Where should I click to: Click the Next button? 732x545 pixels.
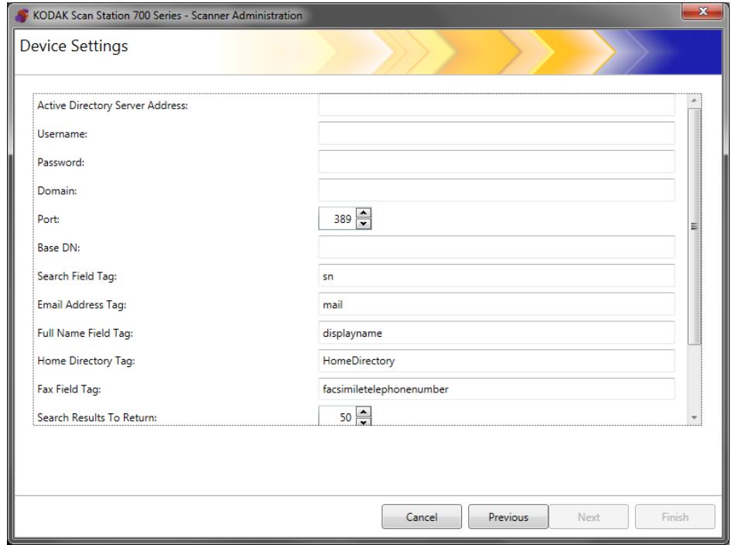[x=589, y=517]
